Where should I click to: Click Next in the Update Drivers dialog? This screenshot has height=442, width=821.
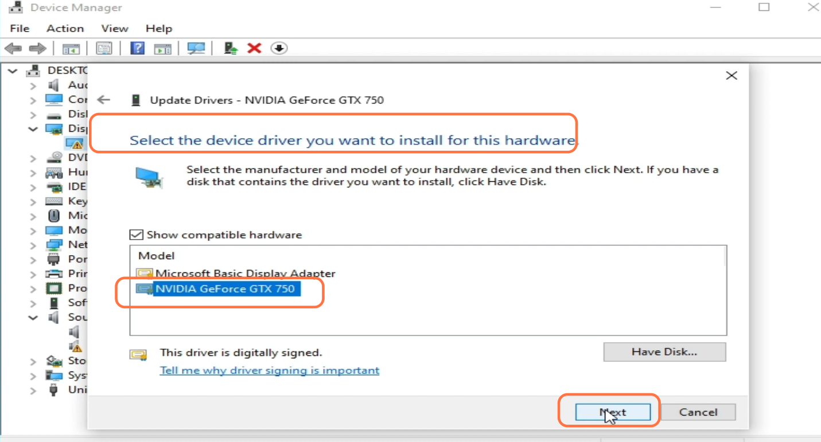[x=613, y=412]
